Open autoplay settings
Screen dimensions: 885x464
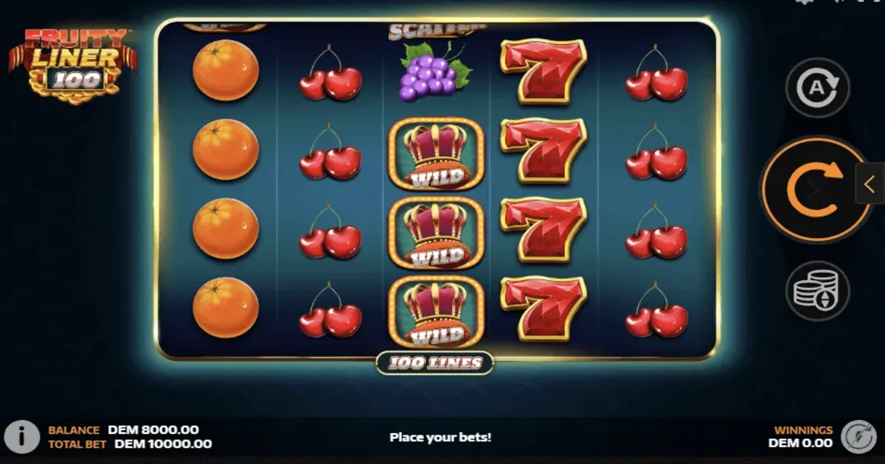pyautogui.click(x=817, y=88)
